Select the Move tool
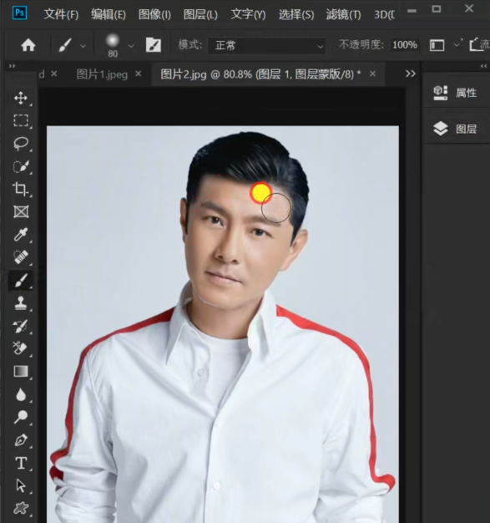This screenshot has width=490, height=523. coord(21,99)
